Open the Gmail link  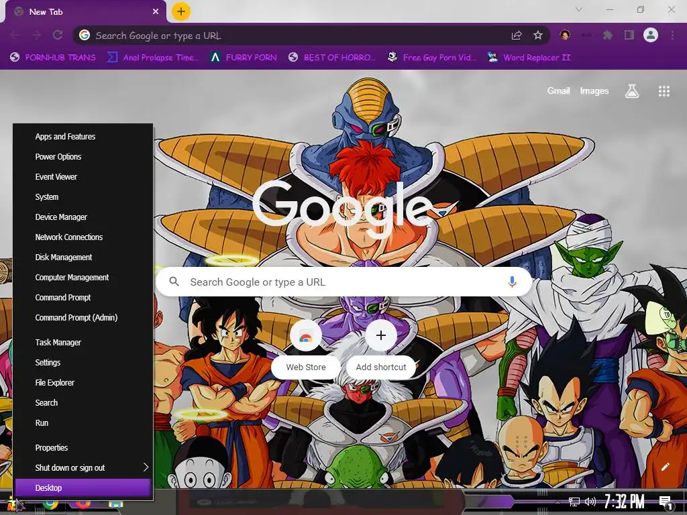click(558, 91)
